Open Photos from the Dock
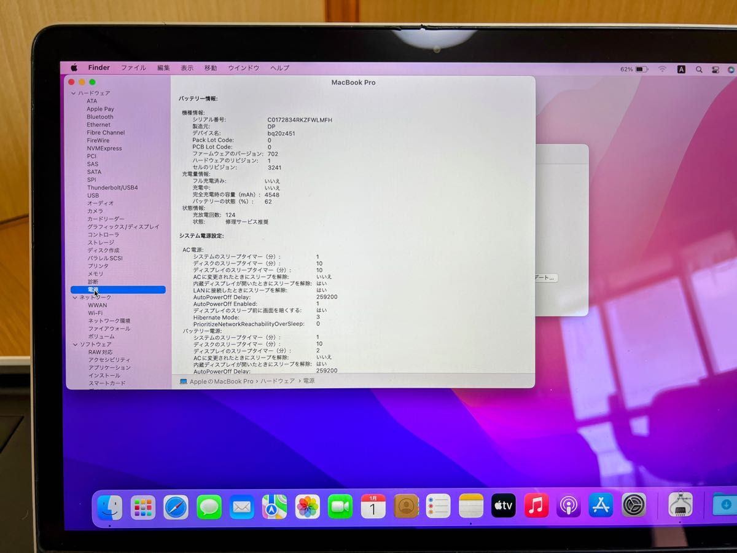This screenshot has height=553, width=737. (x=308, y=507)
